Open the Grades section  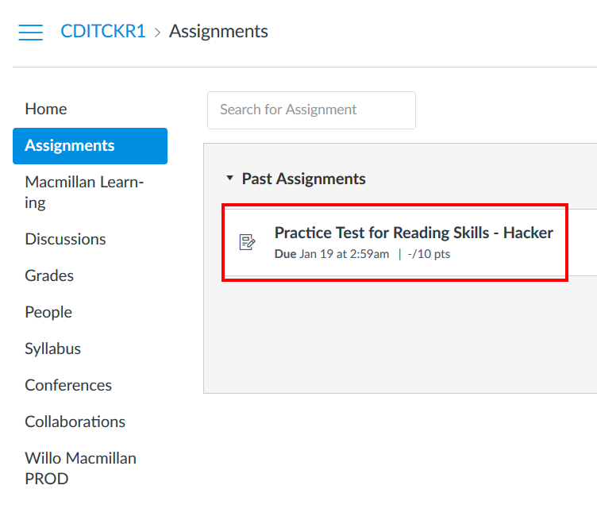(x=49, y=275)
